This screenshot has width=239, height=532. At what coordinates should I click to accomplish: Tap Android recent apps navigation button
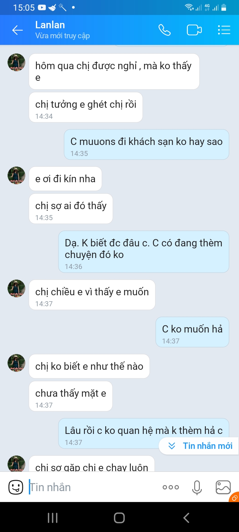52,518
